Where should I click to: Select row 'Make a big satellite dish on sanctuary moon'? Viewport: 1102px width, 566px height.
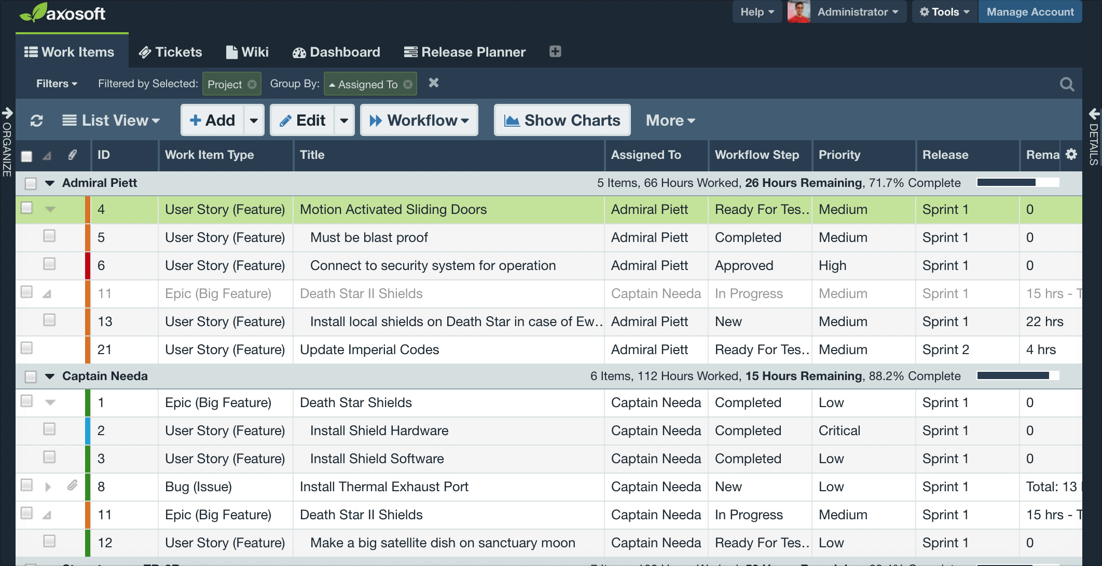pos(549,543)
